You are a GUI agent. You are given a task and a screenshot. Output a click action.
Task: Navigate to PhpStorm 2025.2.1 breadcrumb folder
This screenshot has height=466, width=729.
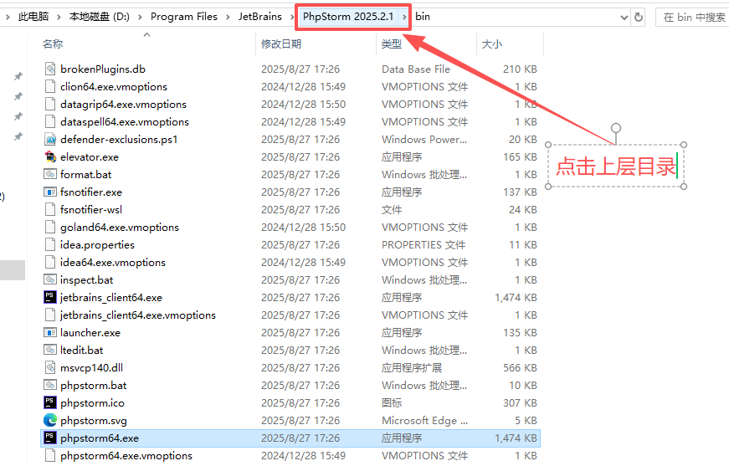coord(347,17)
